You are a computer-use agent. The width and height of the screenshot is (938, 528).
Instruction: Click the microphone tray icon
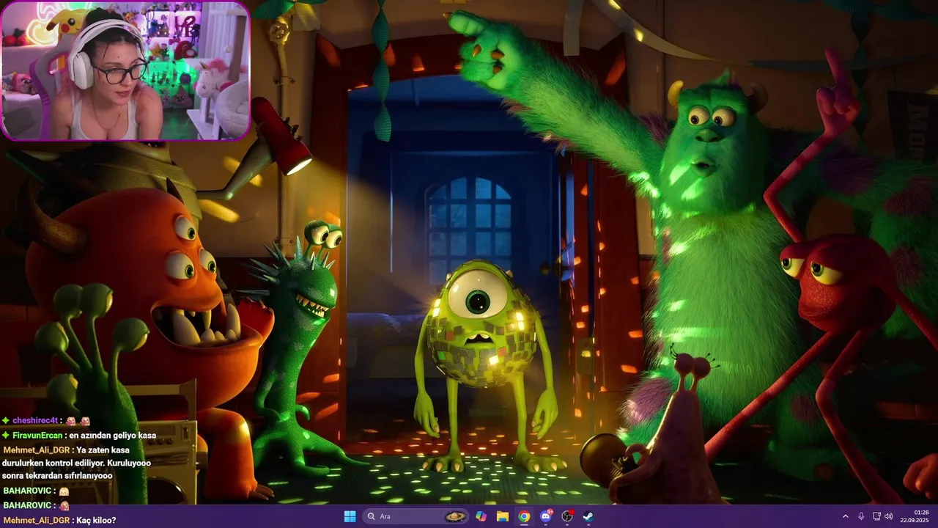[861, 516]
